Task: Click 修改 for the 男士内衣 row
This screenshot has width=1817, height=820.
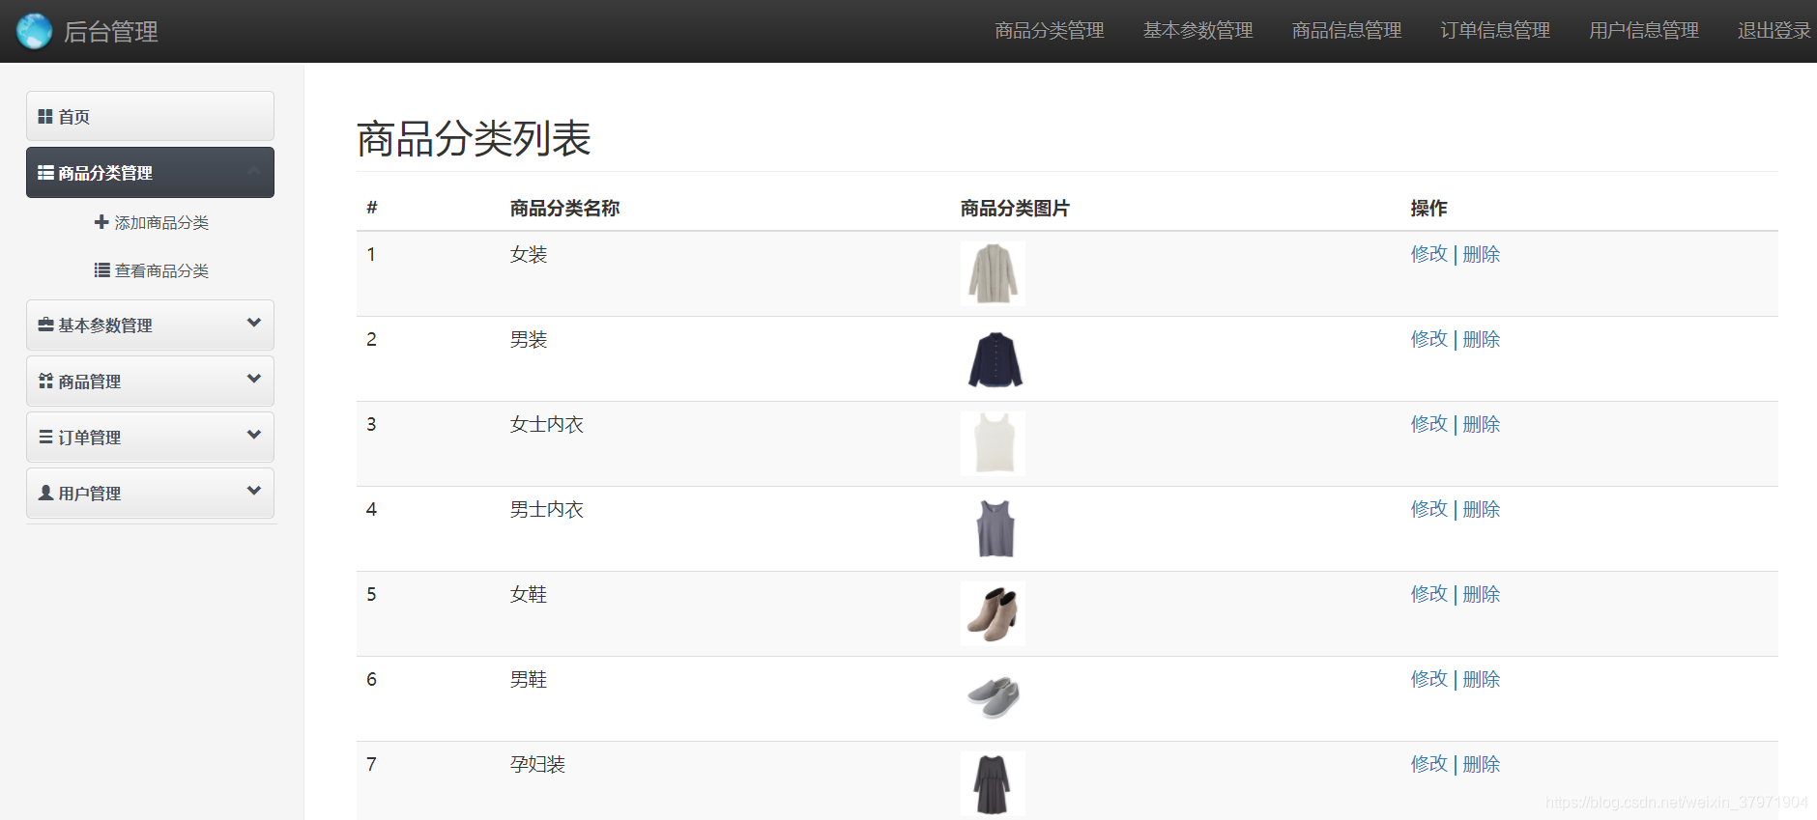Action: (x=1429, y=509)
